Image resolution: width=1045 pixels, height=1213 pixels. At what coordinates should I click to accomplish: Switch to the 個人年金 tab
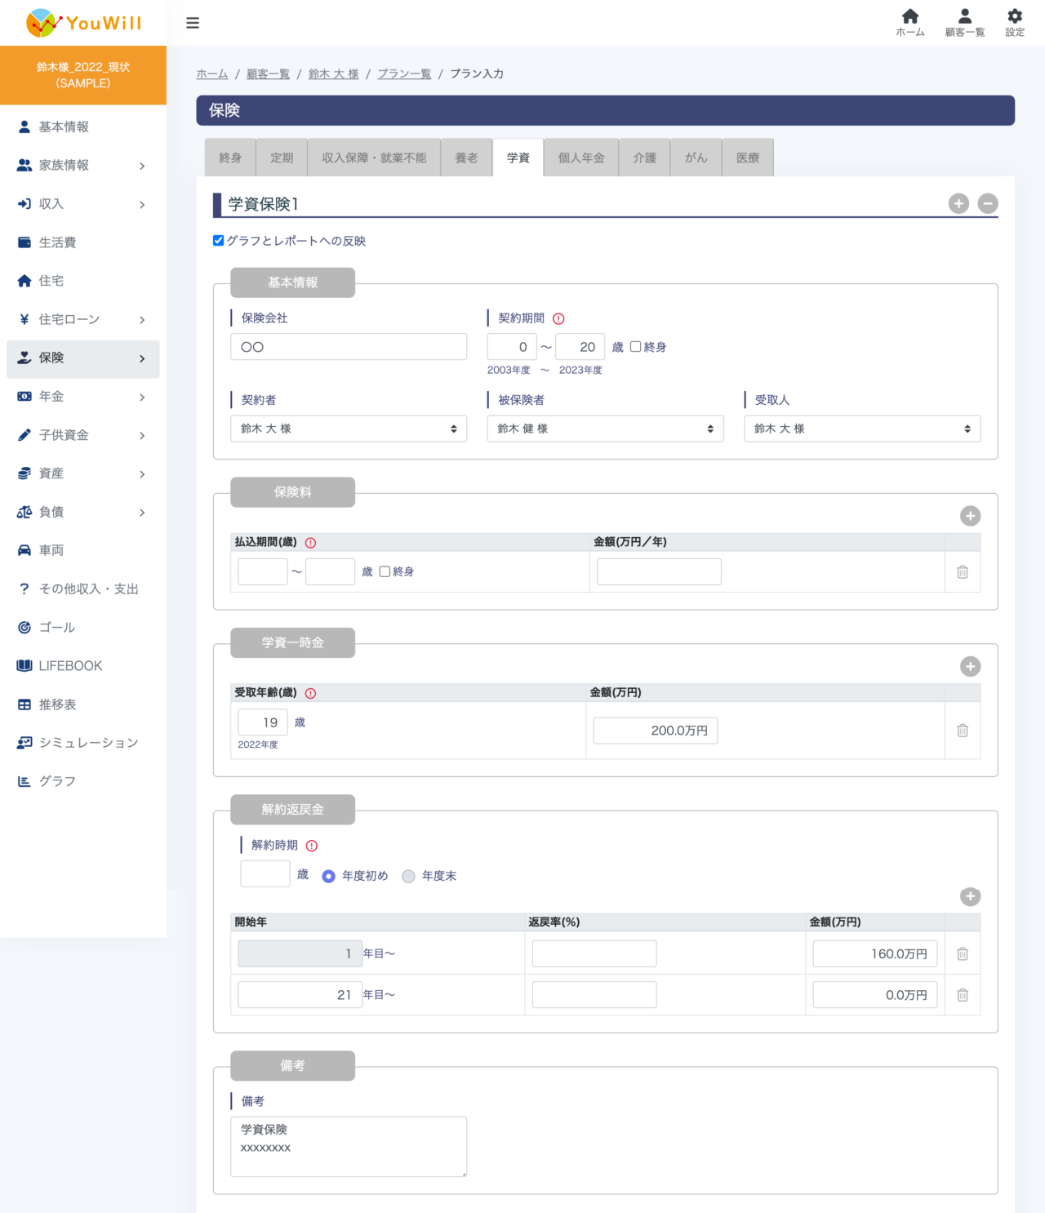point(580,158)
